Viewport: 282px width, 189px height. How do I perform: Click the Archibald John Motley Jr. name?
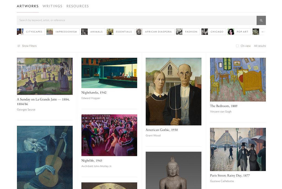97,166
